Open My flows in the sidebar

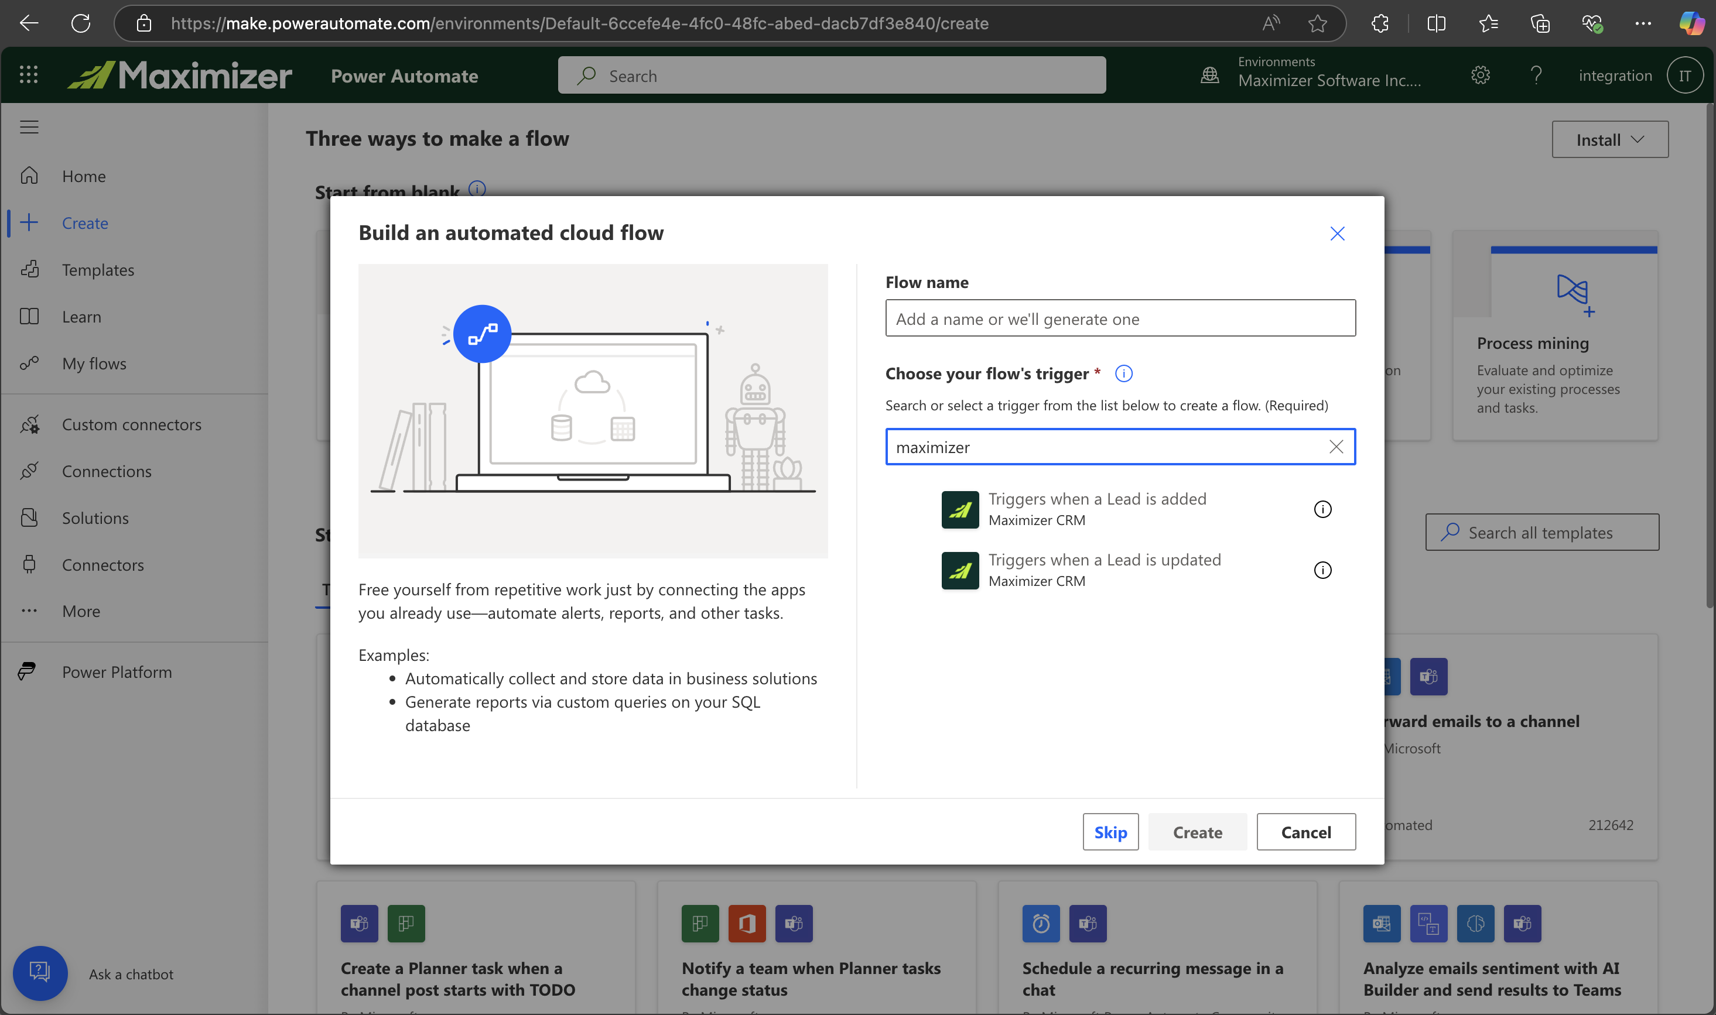(94, 363)
